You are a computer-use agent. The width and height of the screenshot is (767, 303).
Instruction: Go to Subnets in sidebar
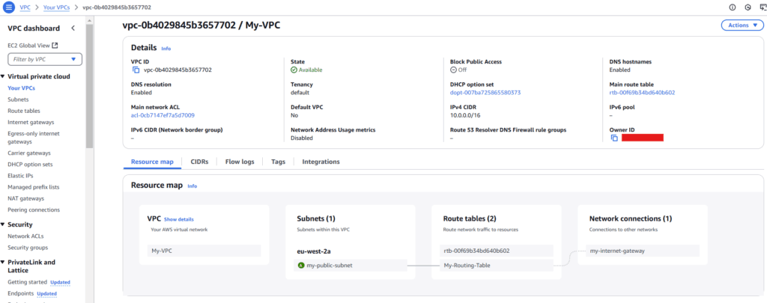coord(18,100)
